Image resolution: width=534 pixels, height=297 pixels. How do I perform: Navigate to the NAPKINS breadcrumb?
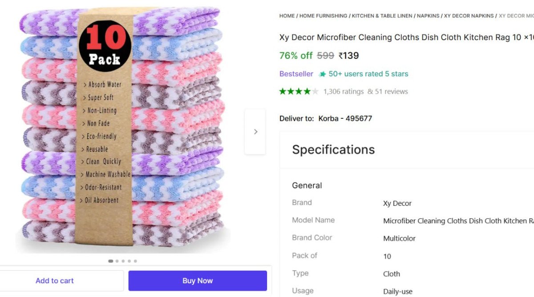(x=428, y=16)
